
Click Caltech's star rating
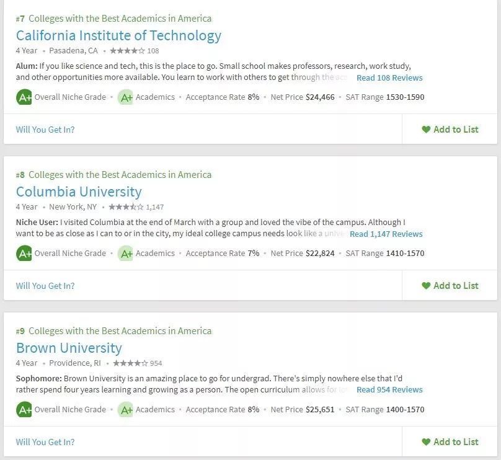tap(127, 51)
